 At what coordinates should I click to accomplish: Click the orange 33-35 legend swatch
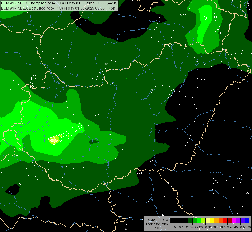216,220
